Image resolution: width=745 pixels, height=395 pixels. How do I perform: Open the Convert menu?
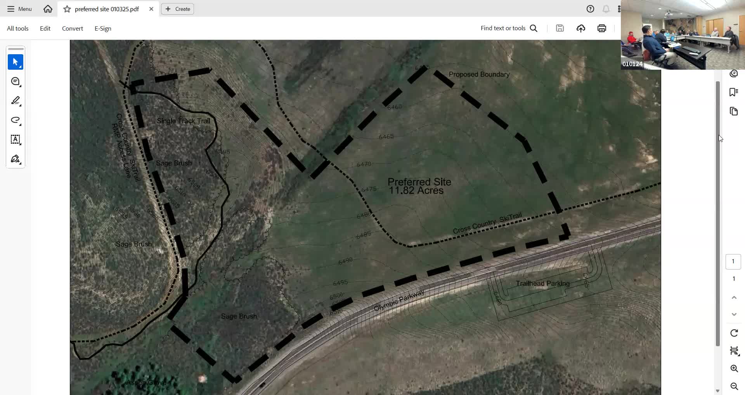[73, 28]
